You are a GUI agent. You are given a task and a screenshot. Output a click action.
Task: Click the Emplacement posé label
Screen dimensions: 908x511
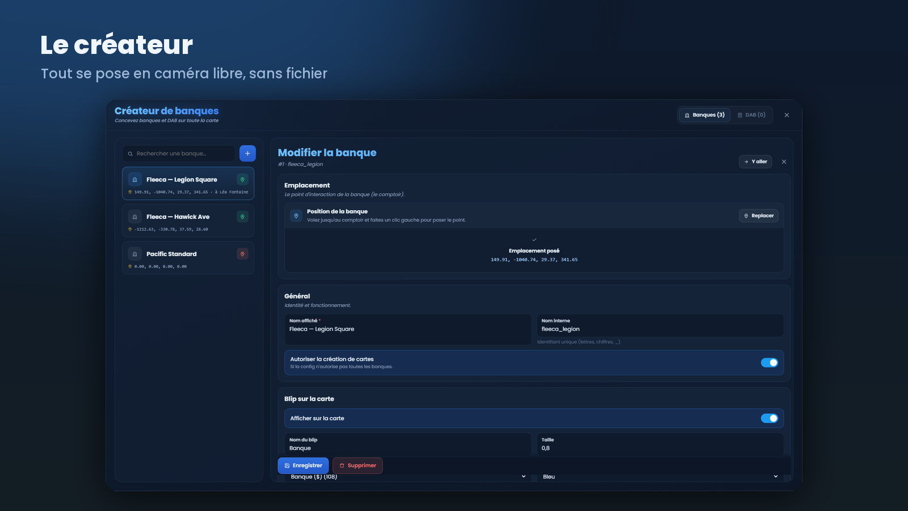pos(534,251)
